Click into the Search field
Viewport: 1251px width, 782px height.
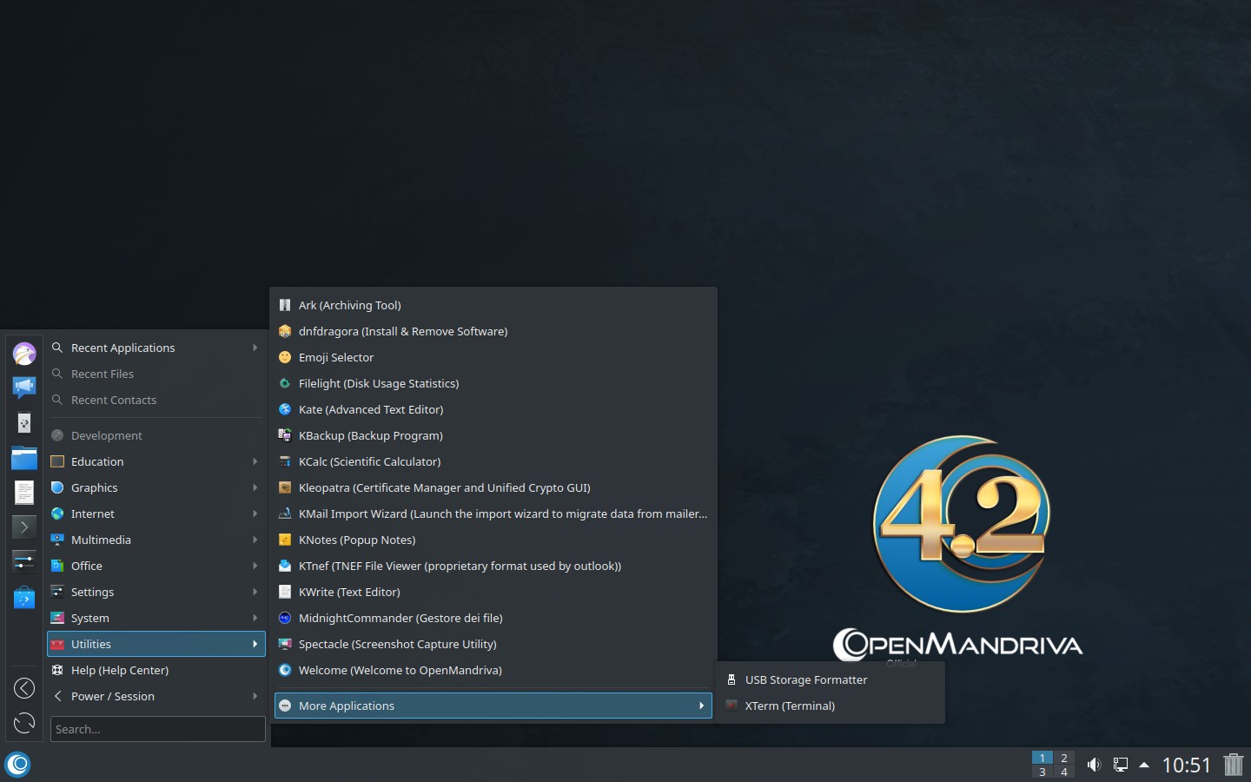157,729
